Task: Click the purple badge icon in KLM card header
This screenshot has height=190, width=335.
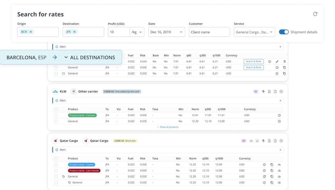Action: [x=256, y=92]
